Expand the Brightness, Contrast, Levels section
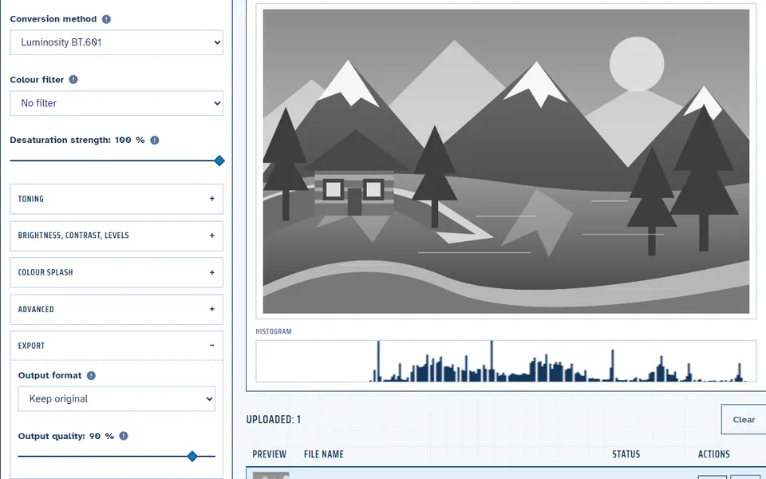Screen dimensions: 766x479 [116, 236]
